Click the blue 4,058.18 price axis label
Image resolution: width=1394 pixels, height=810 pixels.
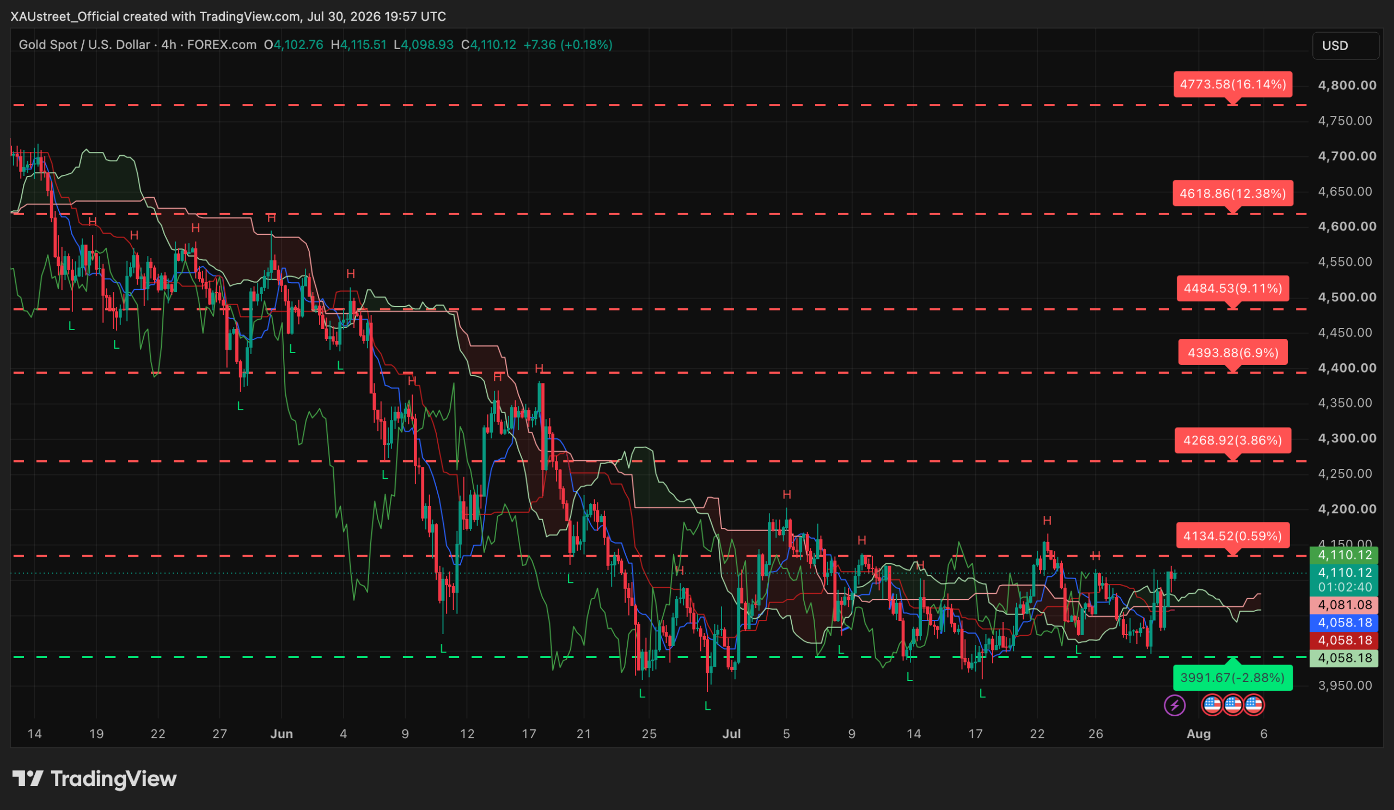[x=1345, y=623]
